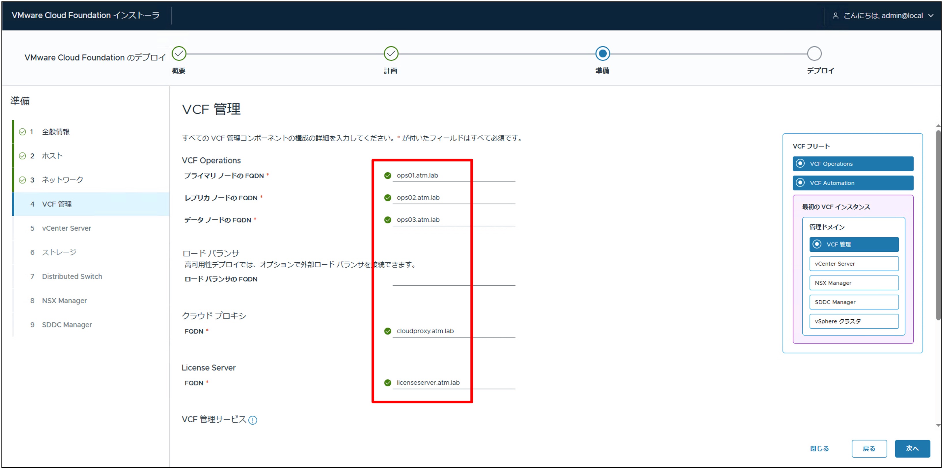
Task: Open the ホスト step in sidebar
Action: 91,156
